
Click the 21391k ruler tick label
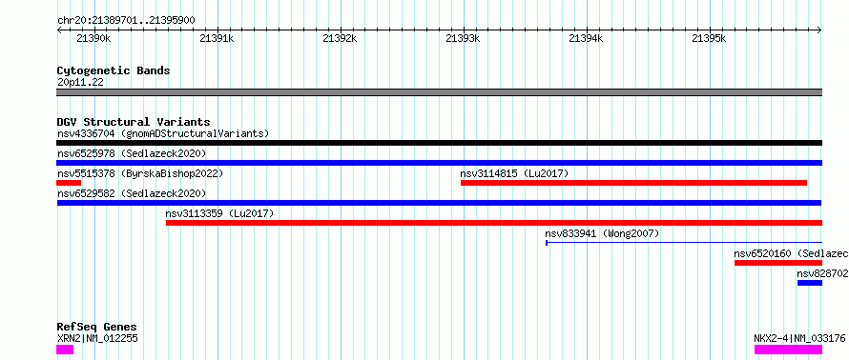pos(217,38)
